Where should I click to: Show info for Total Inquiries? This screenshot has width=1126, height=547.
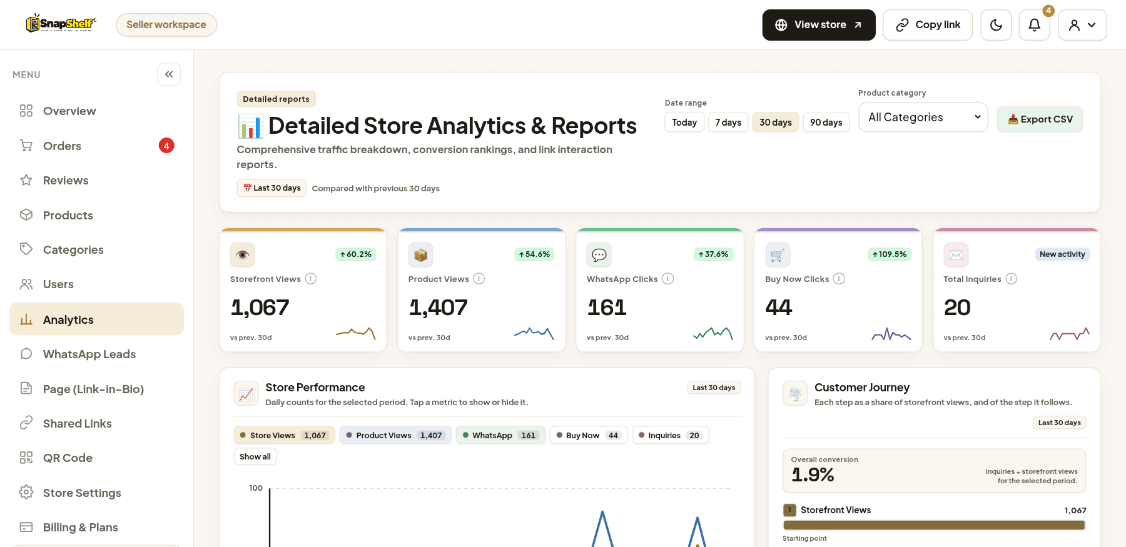[x=1012, y=279]
